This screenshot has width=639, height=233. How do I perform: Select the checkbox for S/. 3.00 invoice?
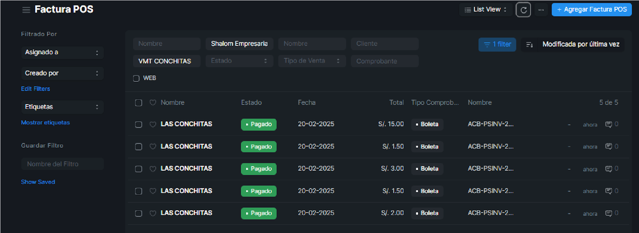pyautogui.click(x=139, y=169)
